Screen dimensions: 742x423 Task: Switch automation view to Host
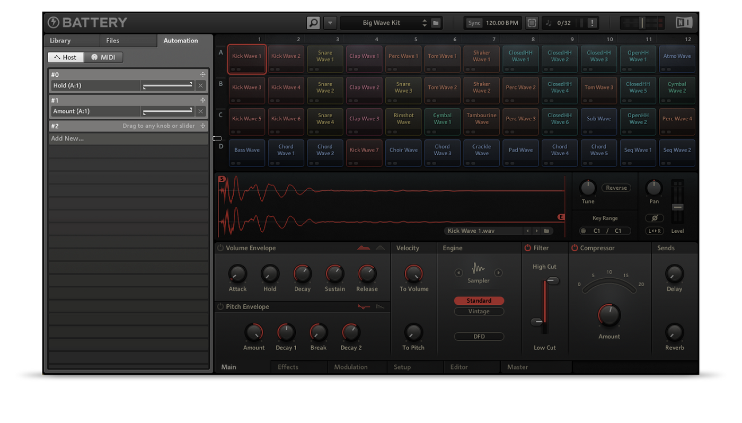click(65, 57)
